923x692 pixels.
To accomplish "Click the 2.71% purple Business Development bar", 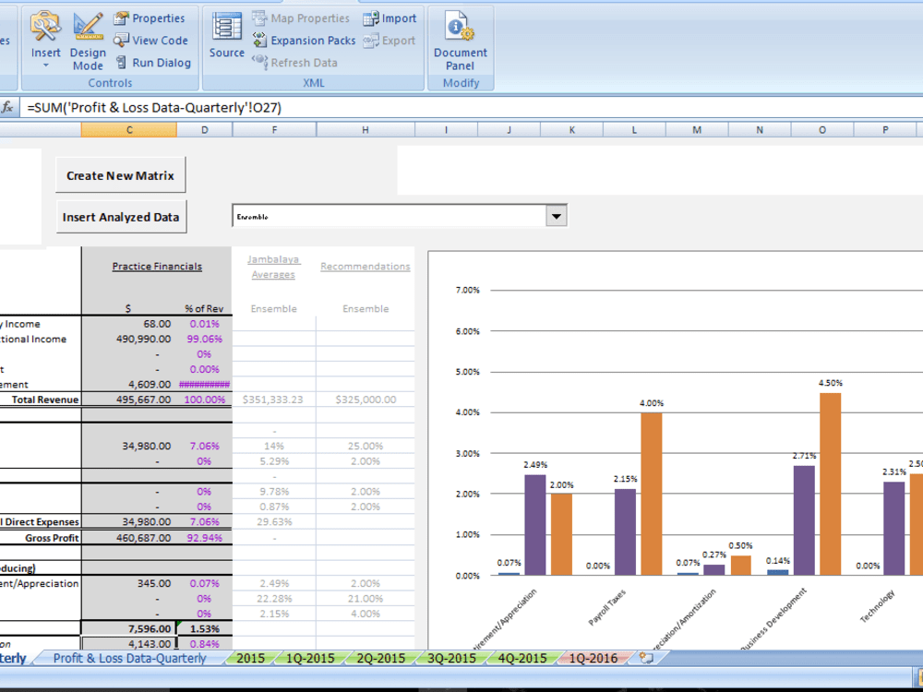I will [804, 520].
